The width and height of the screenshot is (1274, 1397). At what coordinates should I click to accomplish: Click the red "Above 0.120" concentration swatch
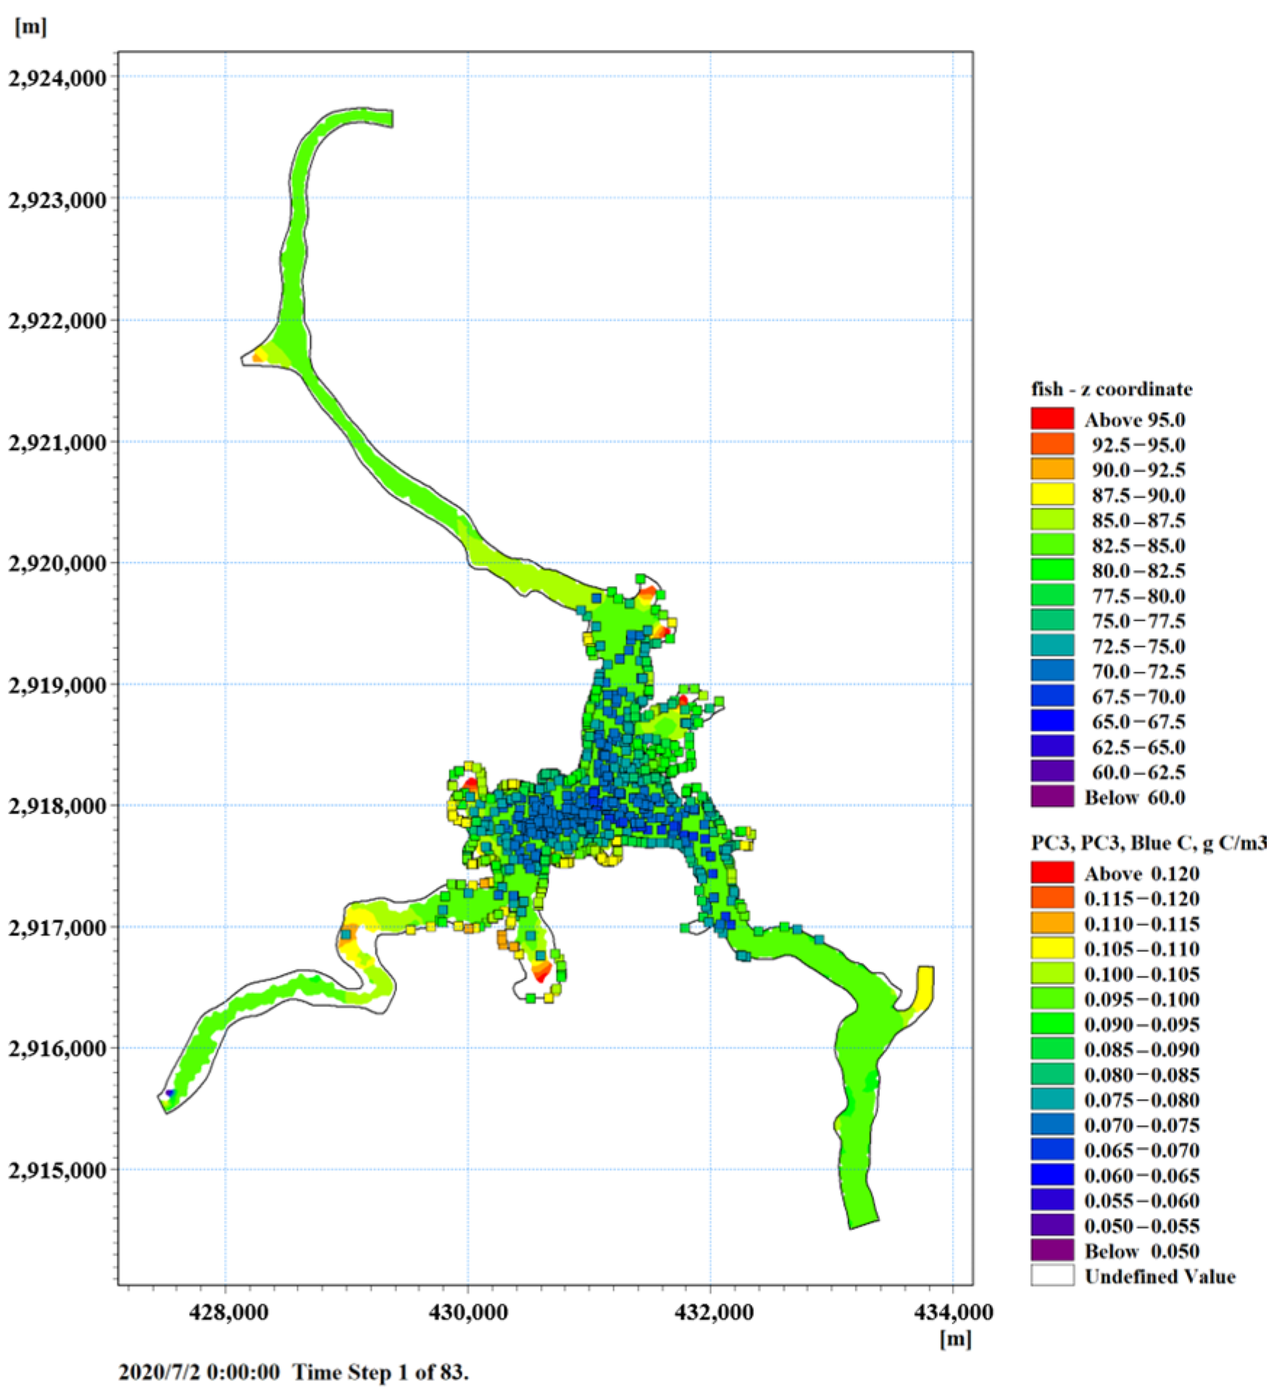[1052, 872]
